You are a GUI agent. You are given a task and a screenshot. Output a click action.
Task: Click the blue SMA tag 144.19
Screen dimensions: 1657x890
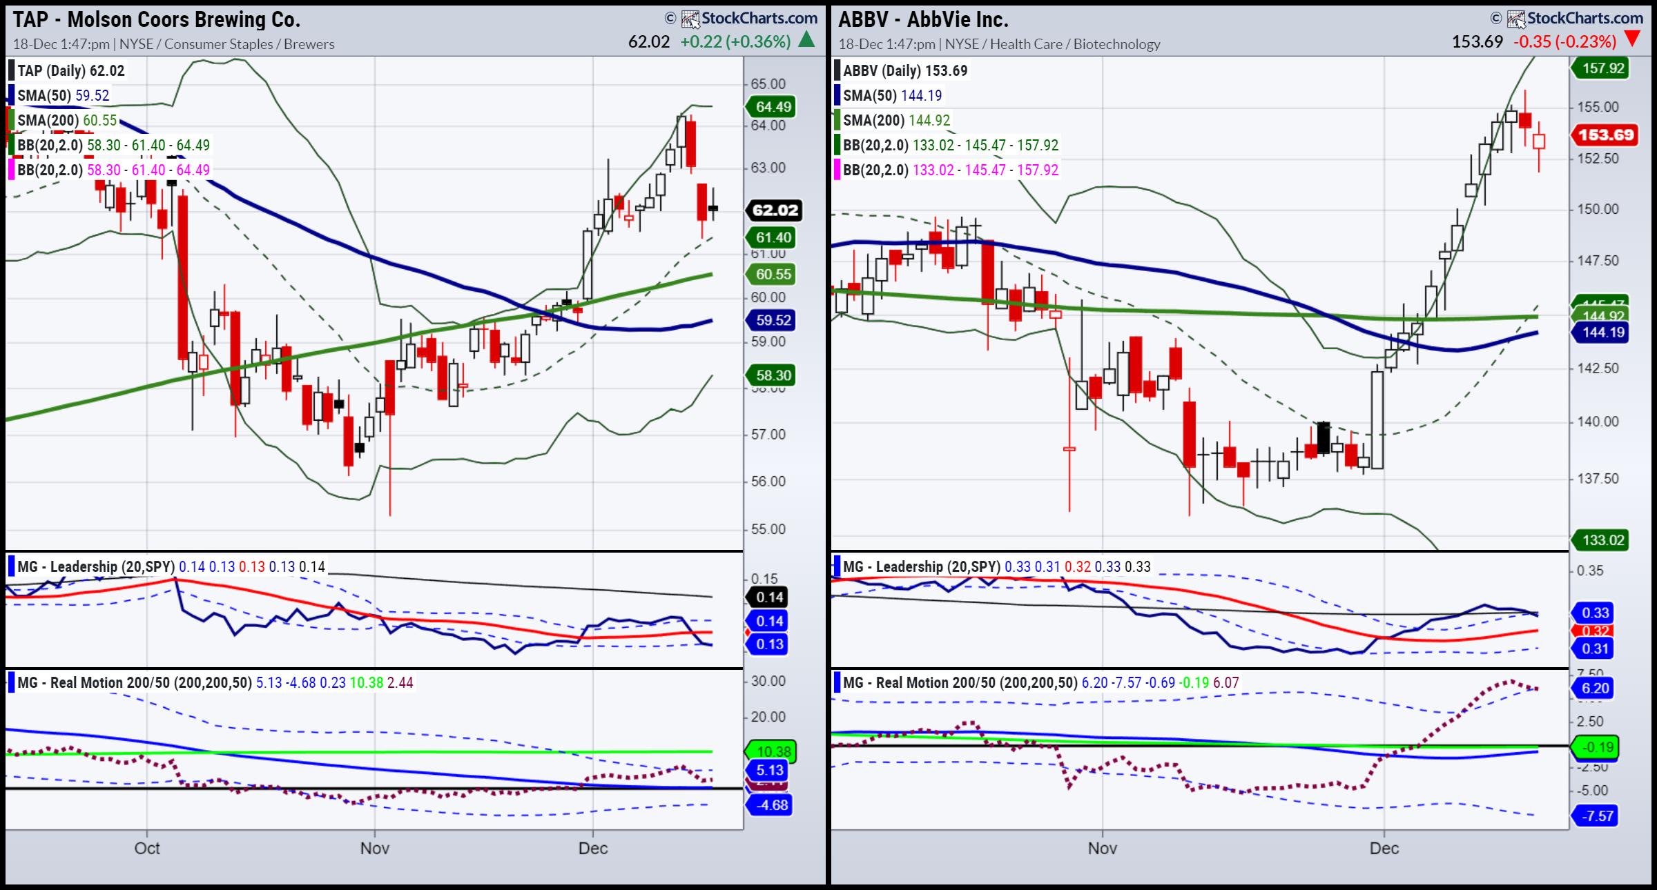pyautogui.click(x=1600, y=333)
